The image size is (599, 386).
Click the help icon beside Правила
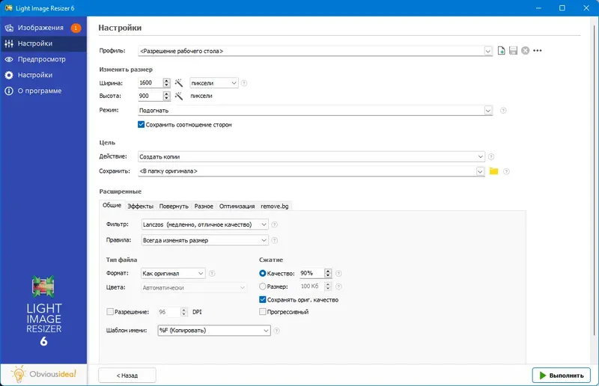(x=274, y=241)
